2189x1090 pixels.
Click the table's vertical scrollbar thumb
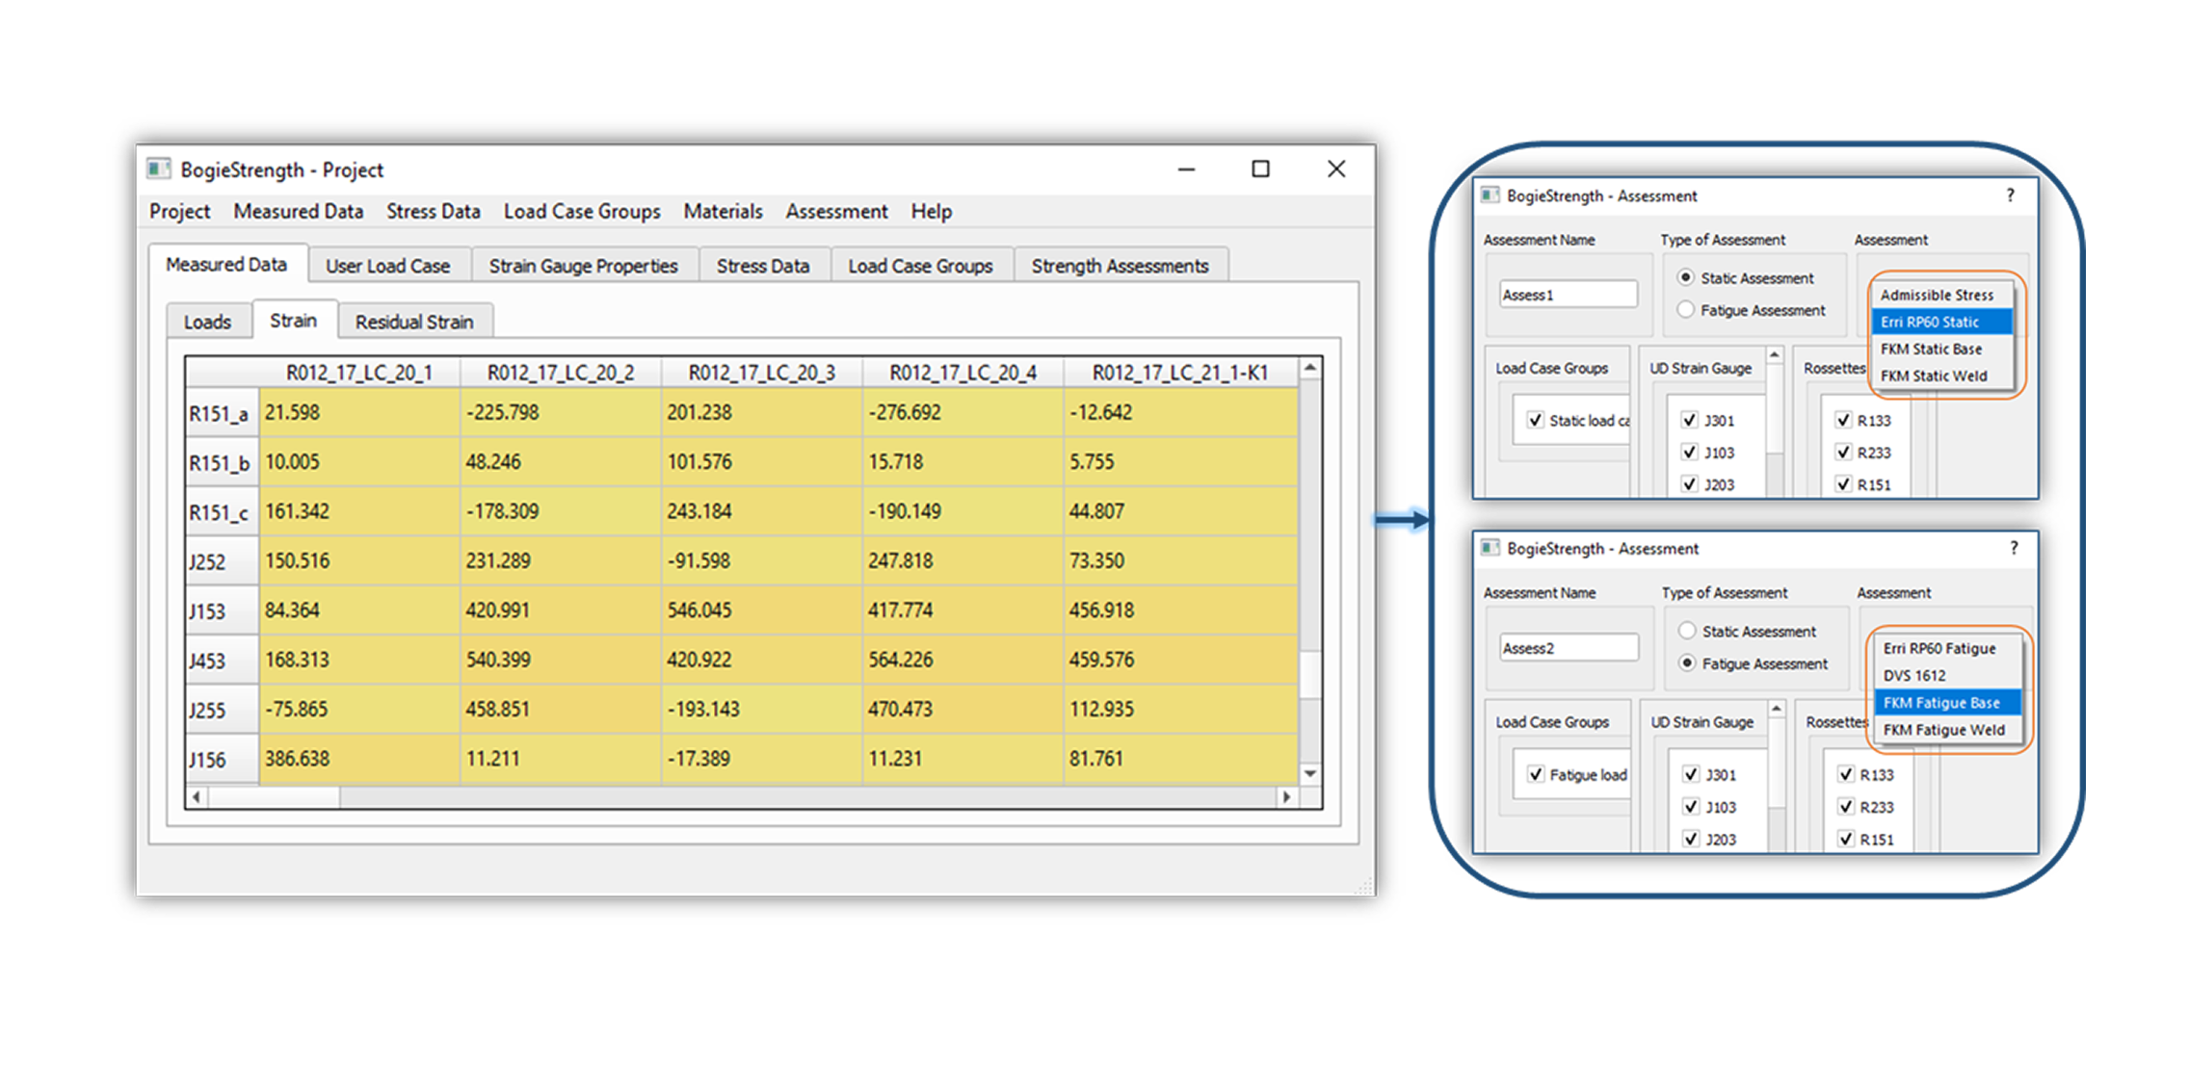(x=1310, y=674)
